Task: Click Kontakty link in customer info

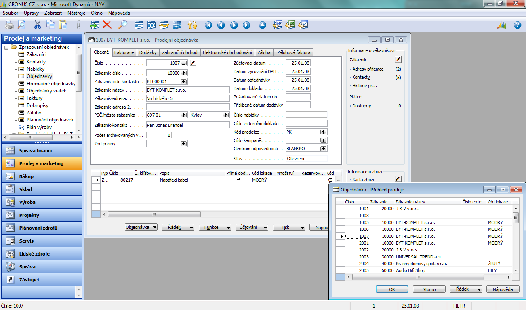Action: coord(361,77)
